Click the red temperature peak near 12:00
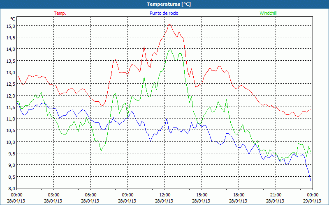 click(169, 25)
